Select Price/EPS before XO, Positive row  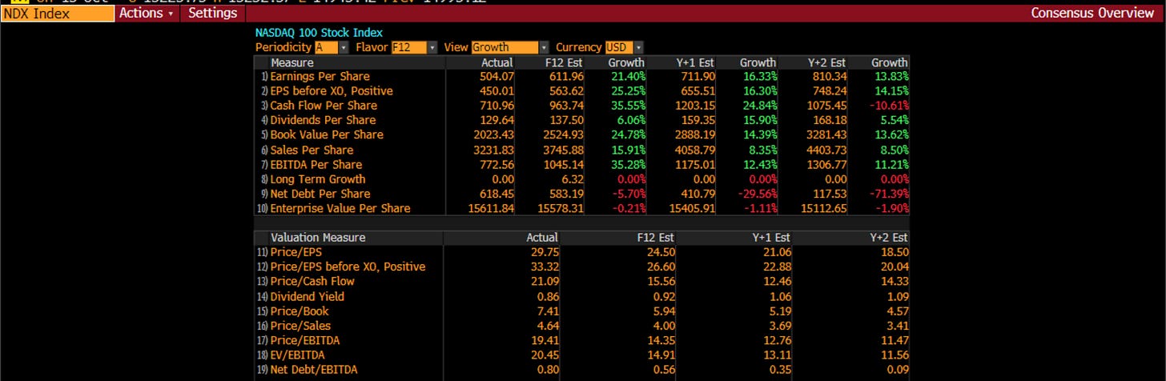click(581, 267)
